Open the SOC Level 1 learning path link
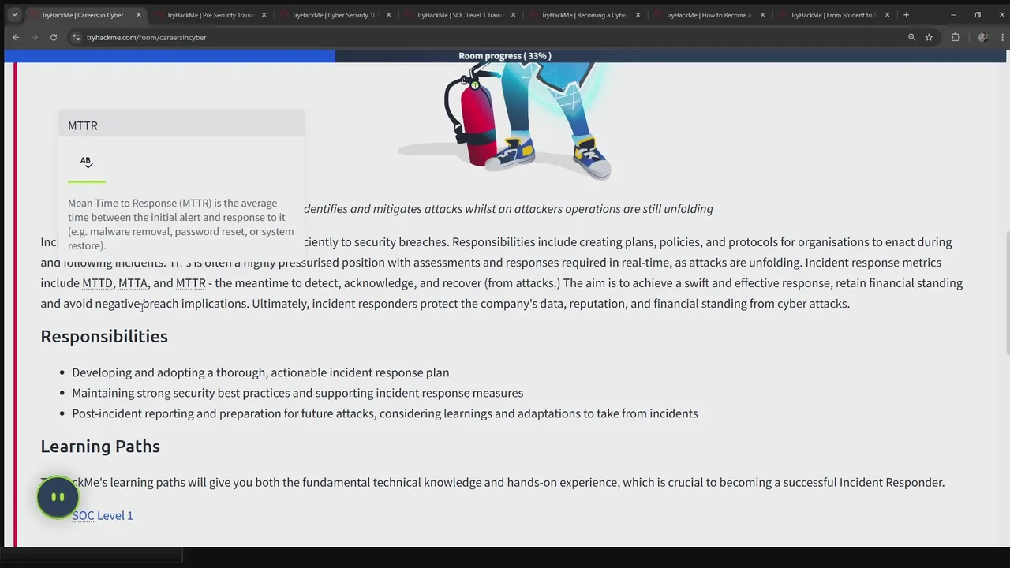The height and width of the screenshot is (568, 1010). tap(103, 515)
